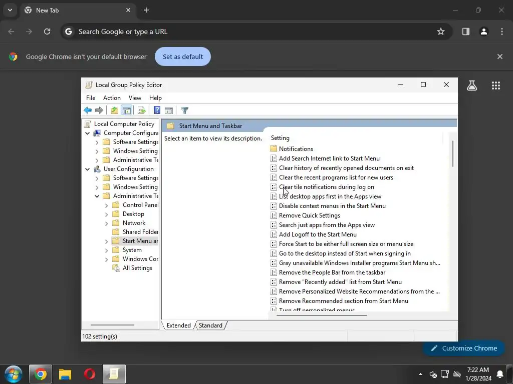Image resolution: width=513 pixels, height=384 pixels.
Task: Open the Google apps grid icon
Action: tap(496, 85)
